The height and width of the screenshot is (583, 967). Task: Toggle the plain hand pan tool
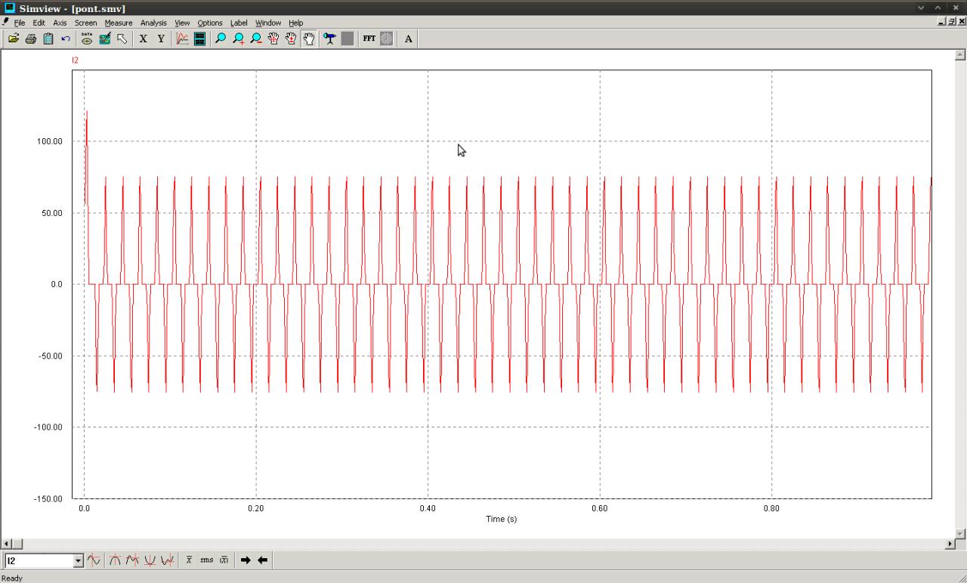309,39
